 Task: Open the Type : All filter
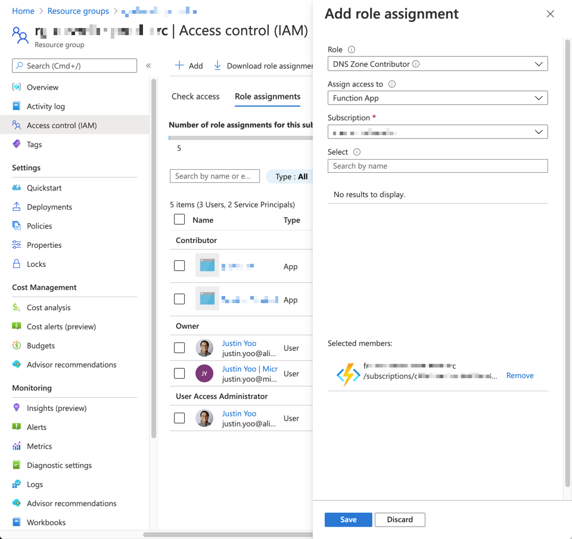pos(290,176)
